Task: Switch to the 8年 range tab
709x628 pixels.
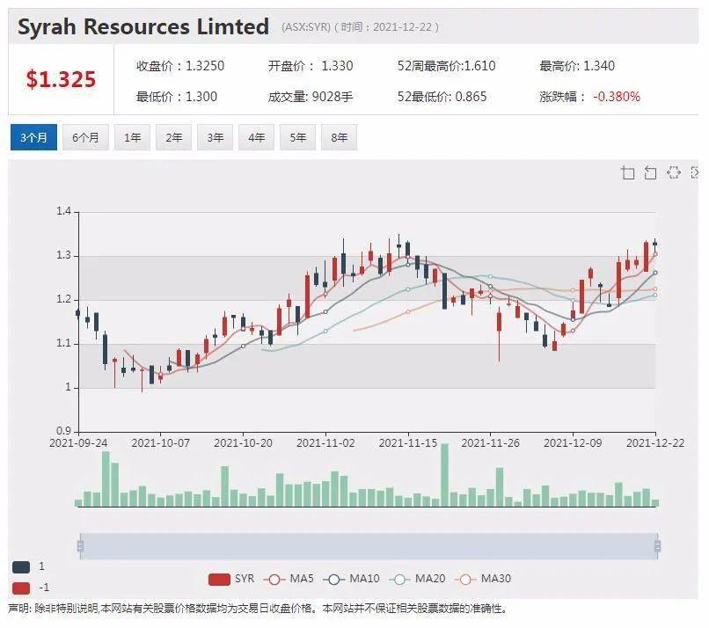Action: 340,137
